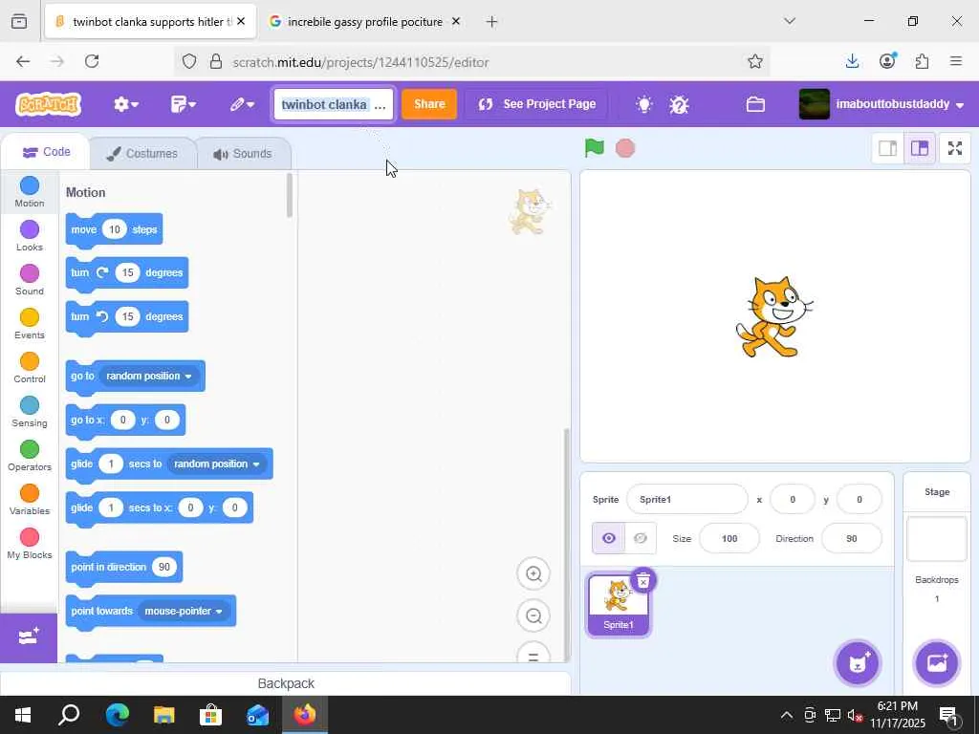This screenshot has width=979, height=734.
Task: Switch to large stage layout
Action: point(920,148)
